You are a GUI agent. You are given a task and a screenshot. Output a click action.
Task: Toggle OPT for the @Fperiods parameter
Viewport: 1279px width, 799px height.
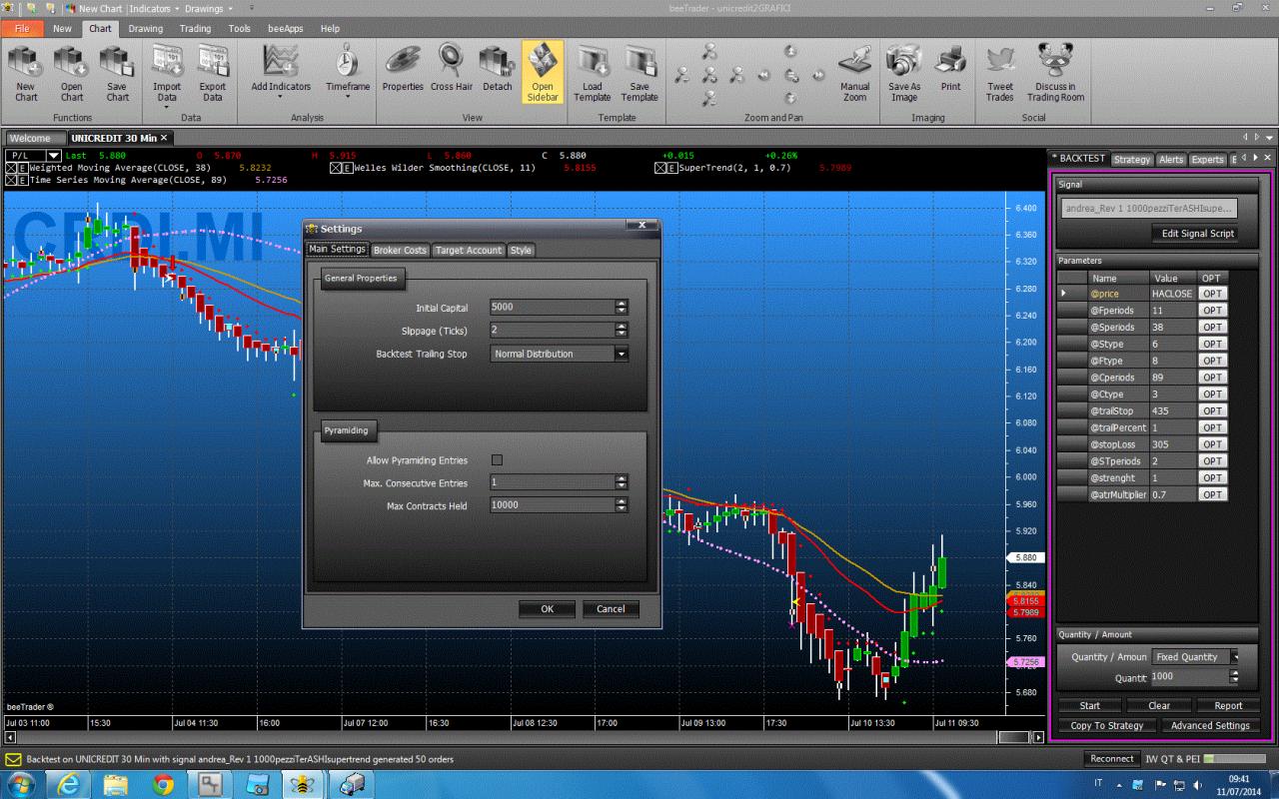click(1212, 311)
